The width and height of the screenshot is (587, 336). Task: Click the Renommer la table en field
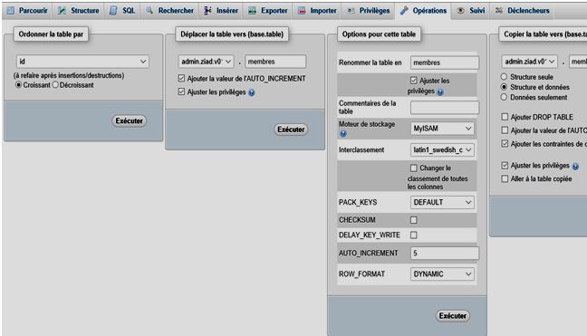click(x=445, y=62)
